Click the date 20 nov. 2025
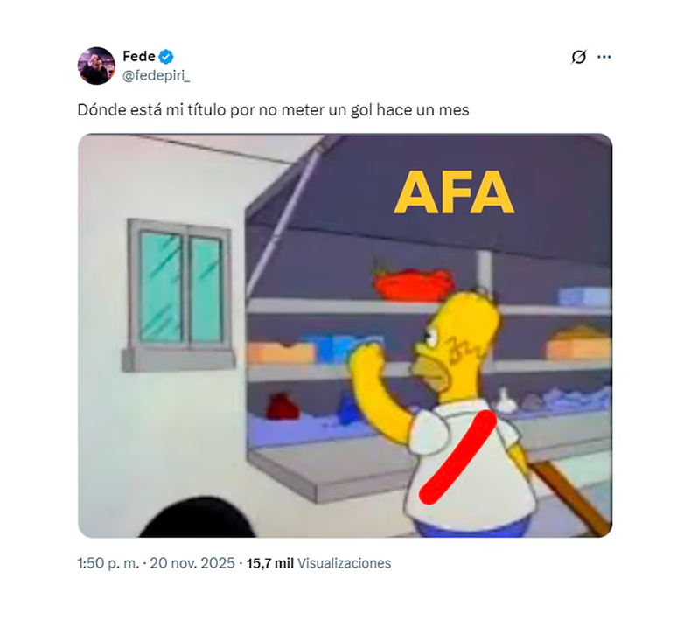Image resolution: width=691 pixels, height=620 pixels. [192, 563]
